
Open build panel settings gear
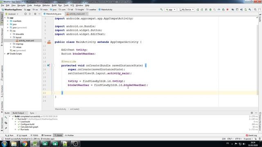click(252, 113)
